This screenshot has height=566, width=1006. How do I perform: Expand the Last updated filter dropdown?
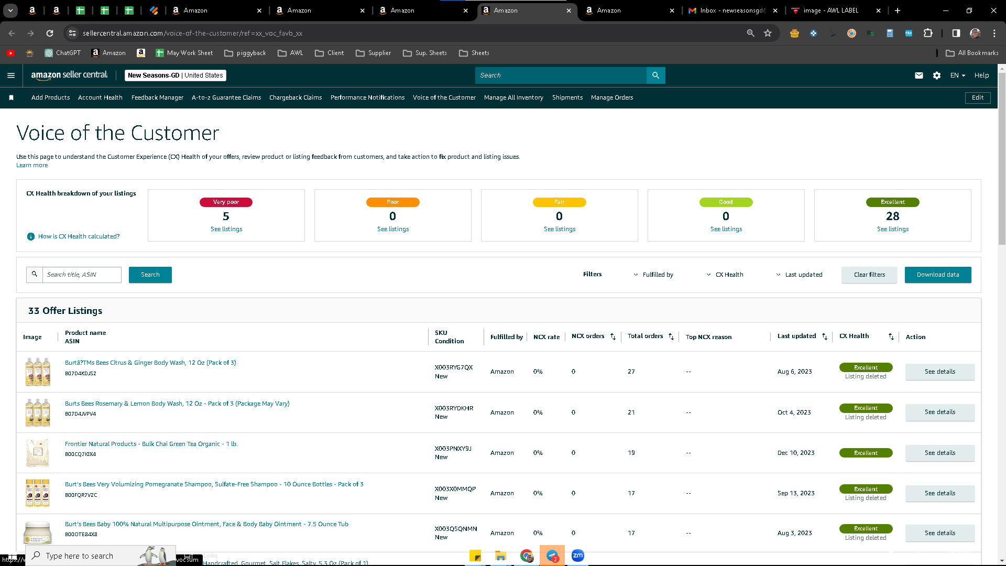tap(799, 275)
